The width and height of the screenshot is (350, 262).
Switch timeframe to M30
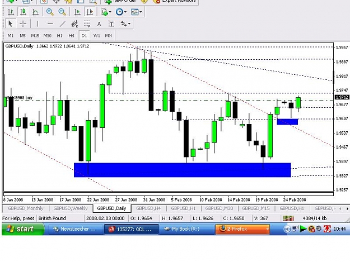pos(47,35)
